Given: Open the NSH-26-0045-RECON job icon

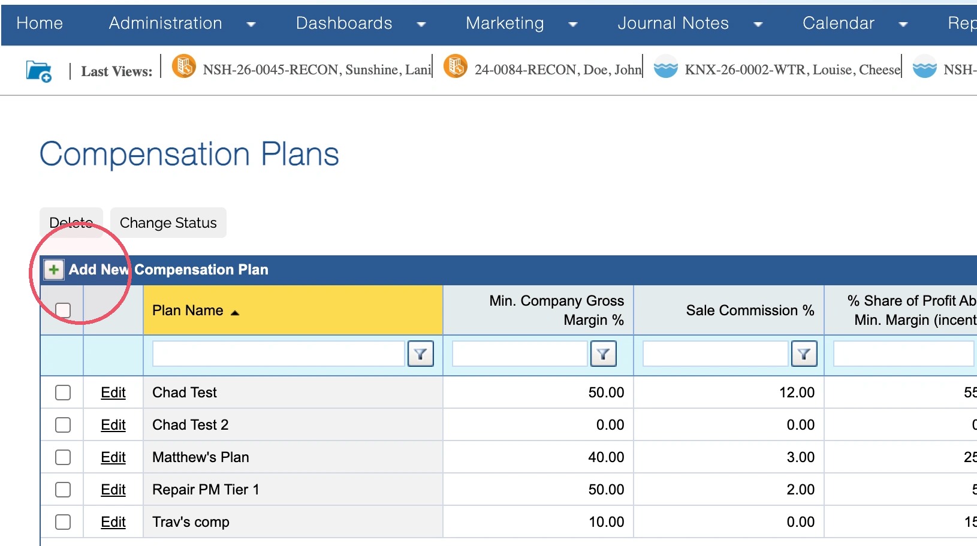Looking at the screenshot, I should 184,66.
